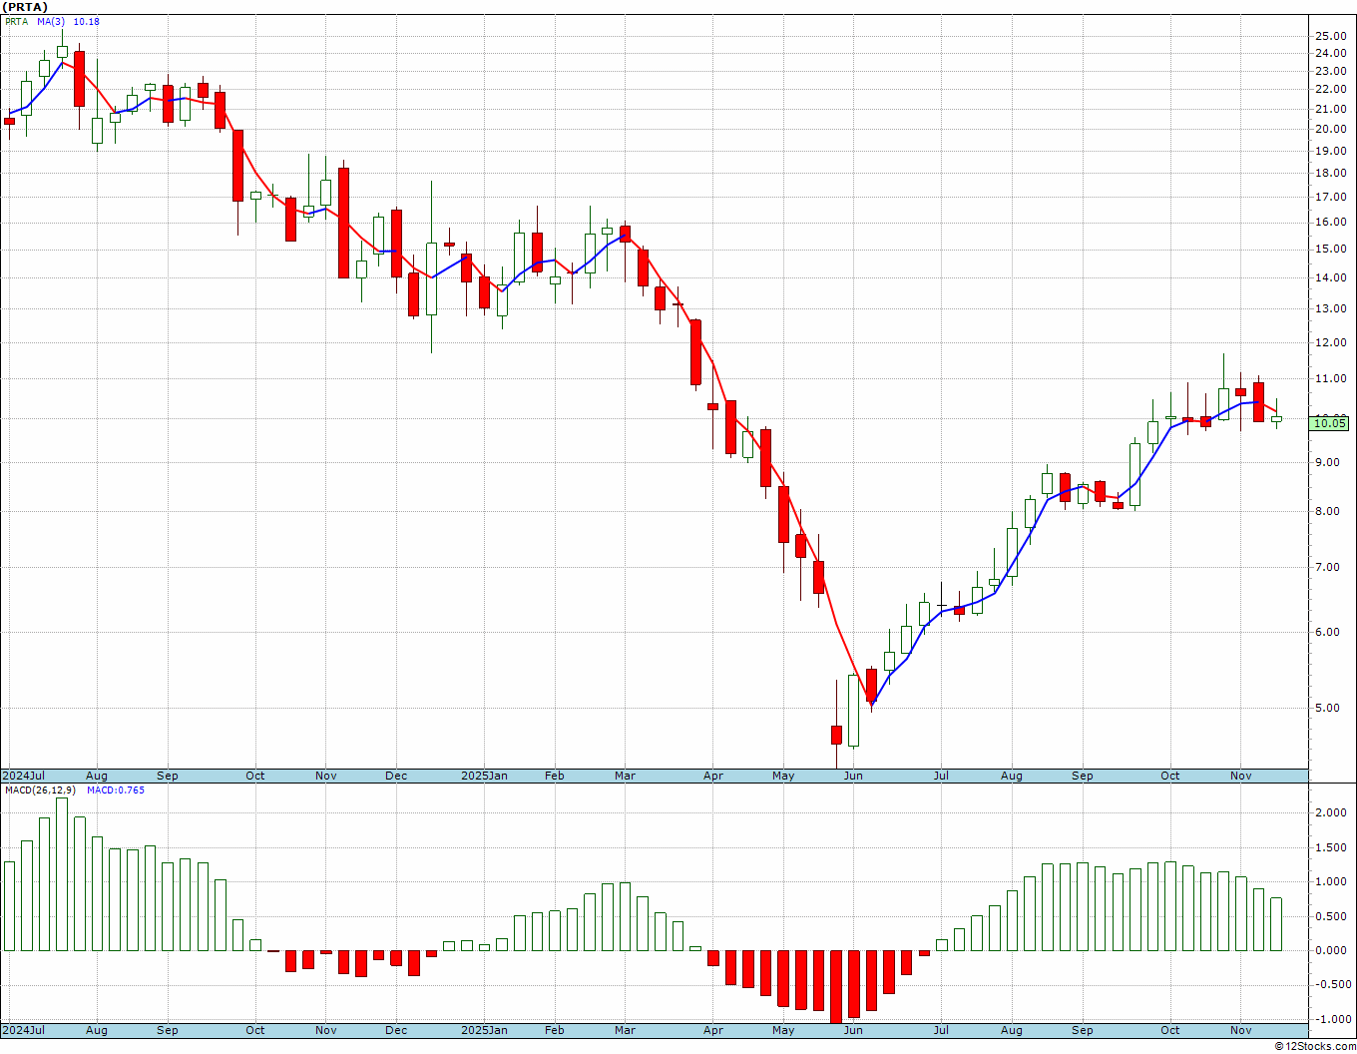Click the MA(3) moving average legend label
Viewport: 1357px width, 1054px height.
point(53,22)
